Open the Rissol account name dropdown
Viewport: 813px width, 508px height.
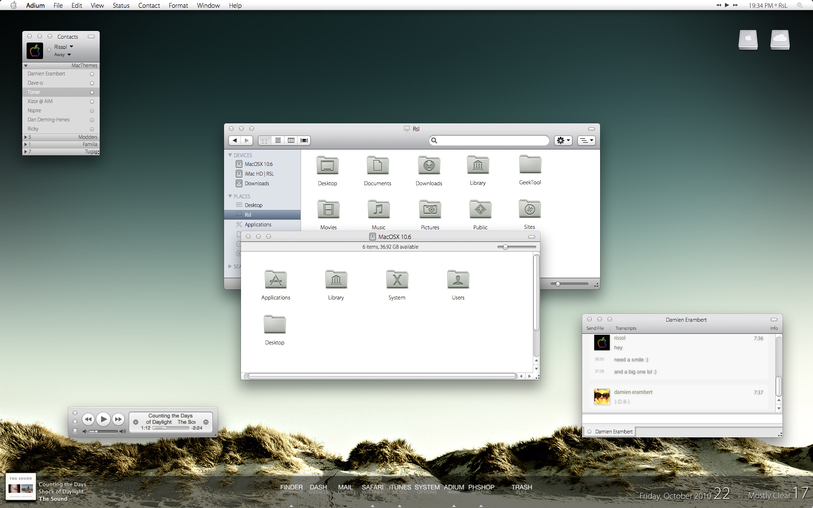tap(63, 47)
